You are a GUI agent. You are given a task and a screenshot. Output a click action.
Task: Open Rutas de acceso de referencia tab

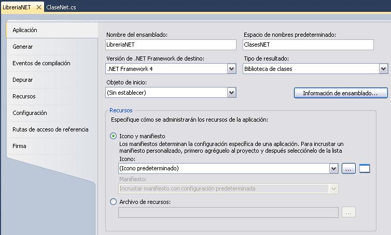(52, 129)
